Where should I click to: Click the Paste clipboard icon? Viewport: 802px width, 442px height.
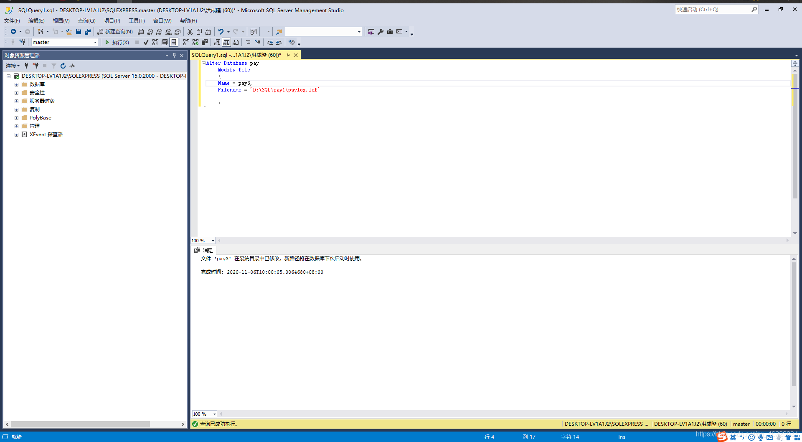click(x=208, y=31)
